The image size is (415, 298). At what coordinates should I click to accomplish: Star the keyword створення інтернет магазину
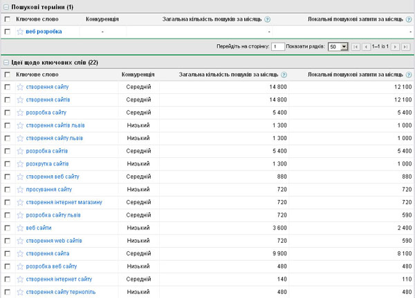click(x=20, y=202)
